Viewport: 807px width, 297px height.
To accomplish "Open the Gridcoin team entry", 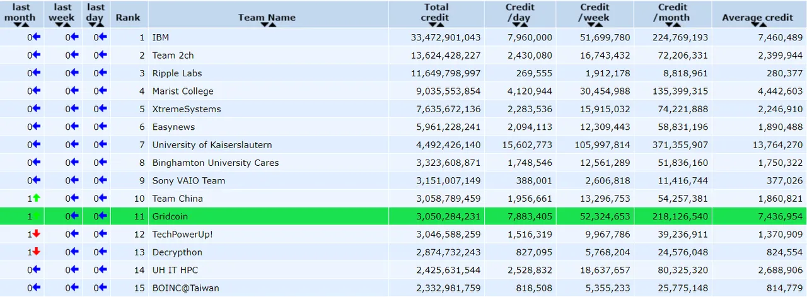I will (x=170, y=216).
